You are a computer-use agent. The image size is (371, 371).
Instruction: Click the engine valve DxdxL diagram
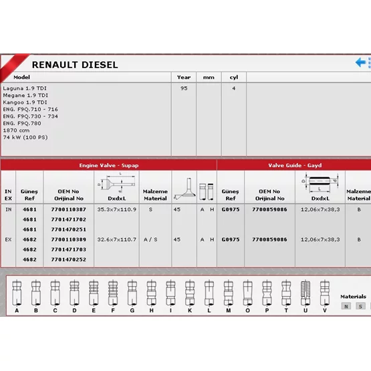pos(116,183)
